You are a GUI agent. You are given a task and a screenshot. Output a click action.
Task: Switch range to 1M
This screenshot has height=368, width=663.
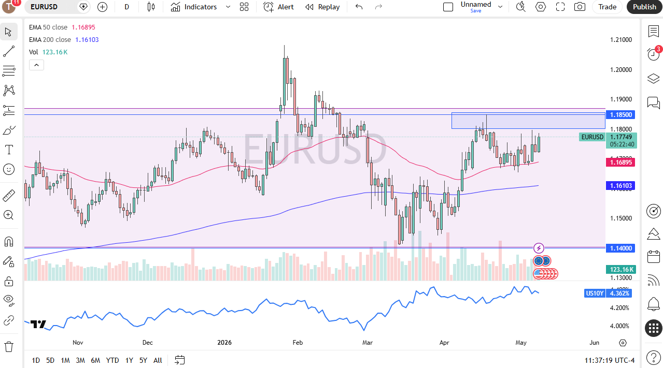click(65, 360)
